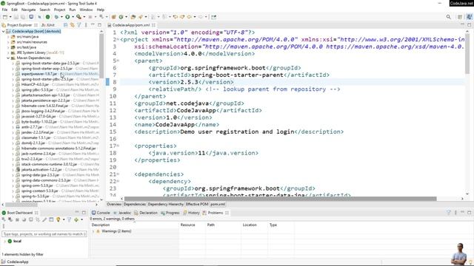Expand the src/main/java folder

(x=8, y=37)
